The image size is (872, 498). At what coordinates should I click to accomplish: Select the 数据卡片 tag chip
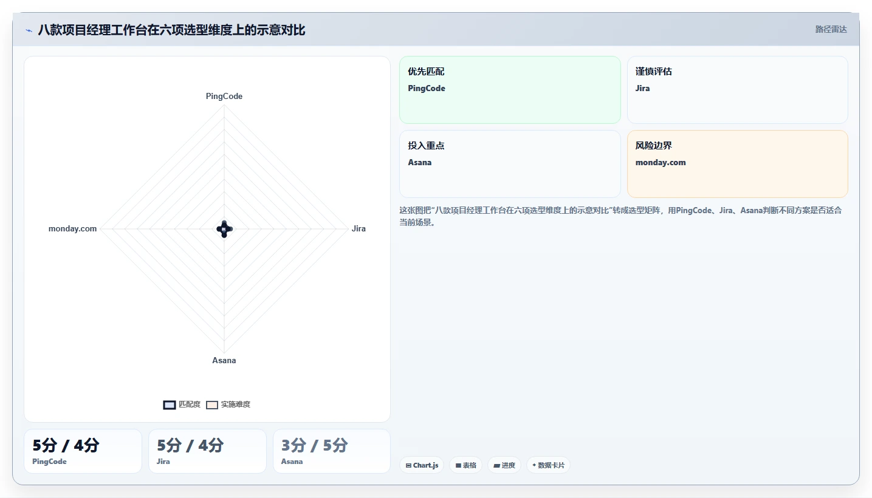[x=548, y=465]
